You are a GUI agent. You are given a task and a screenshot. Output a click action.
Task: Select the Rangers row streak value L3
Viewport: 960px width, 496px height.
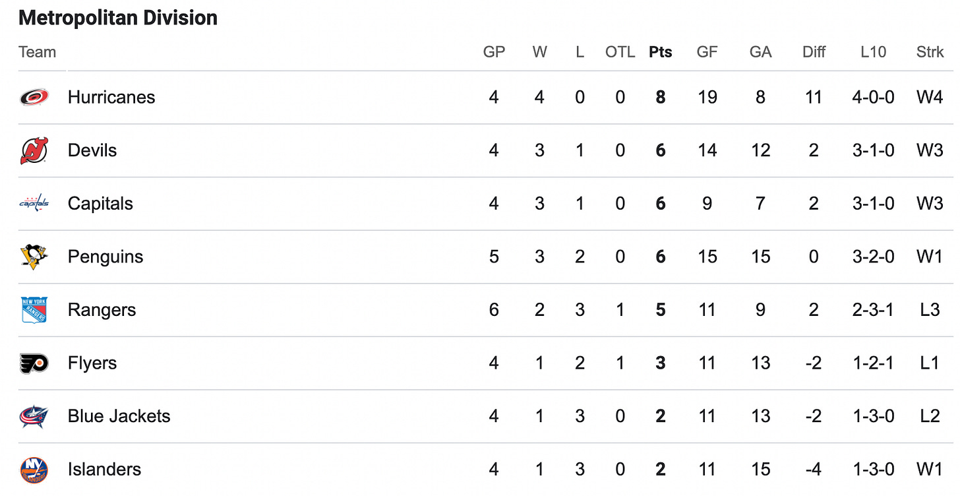point(930,310)
